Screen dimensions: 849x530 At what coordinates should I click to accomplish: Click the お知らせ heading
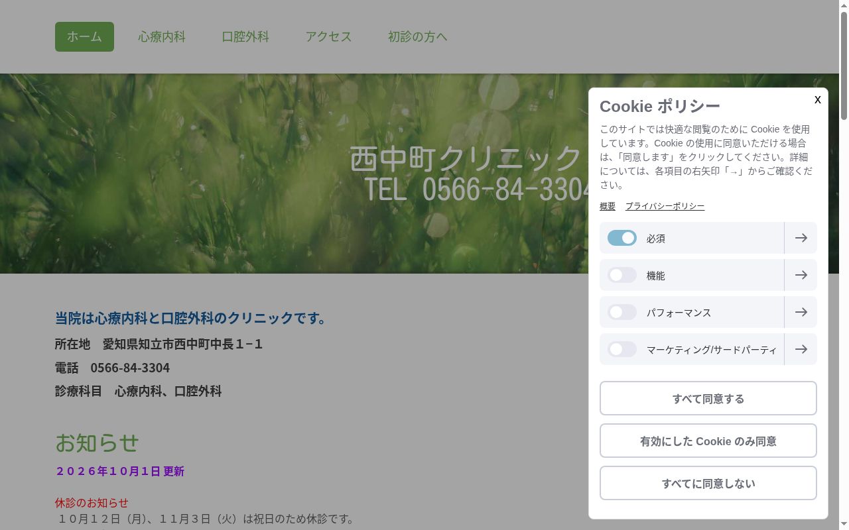(x=97, y=442)
